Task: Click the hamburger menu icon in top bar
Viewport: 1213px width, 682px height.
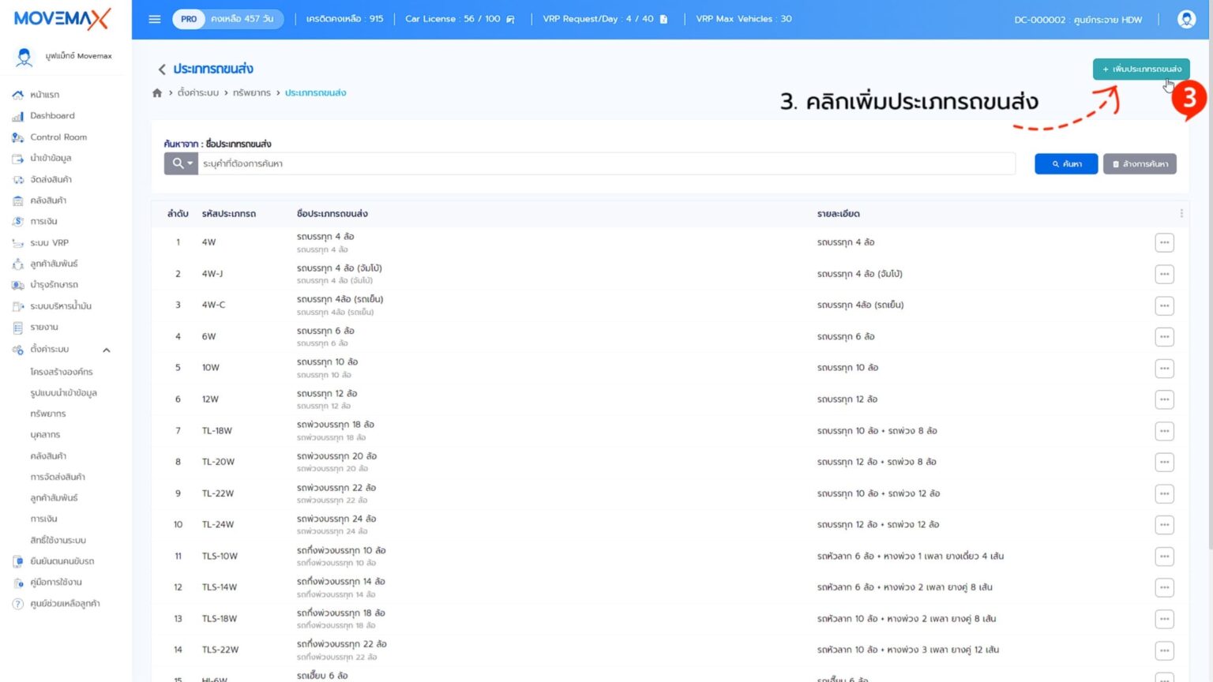Action: 155,19
